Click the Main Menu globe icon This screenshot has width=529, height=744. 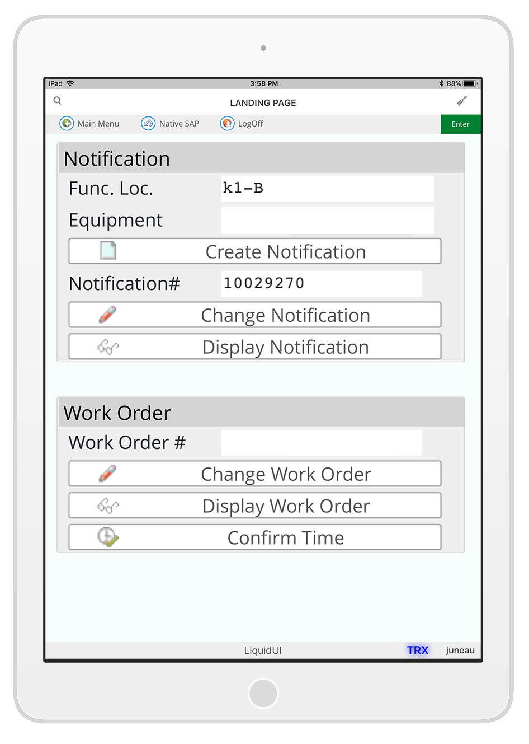[x=67, y=123]
